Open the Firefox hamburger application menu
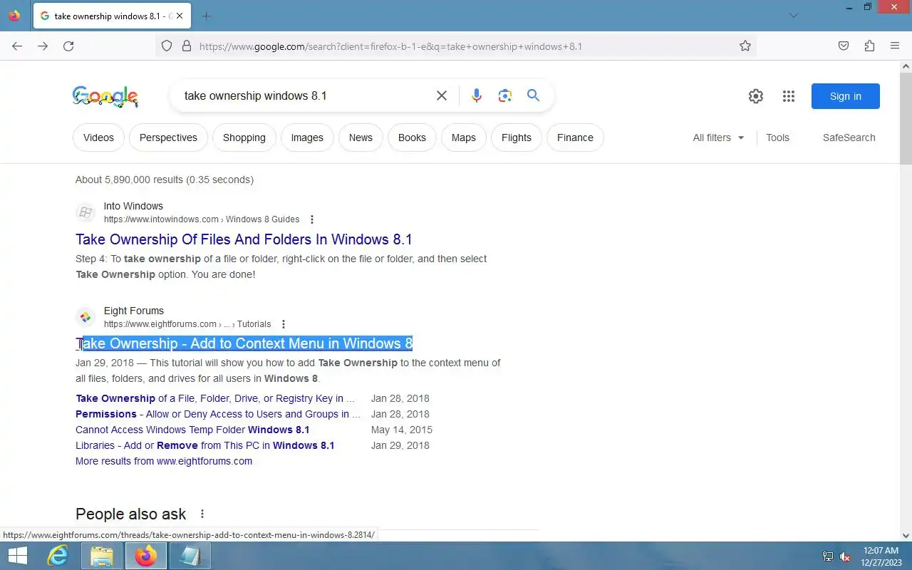The width and height of the screenshot is (912, 570). [895, 46]
